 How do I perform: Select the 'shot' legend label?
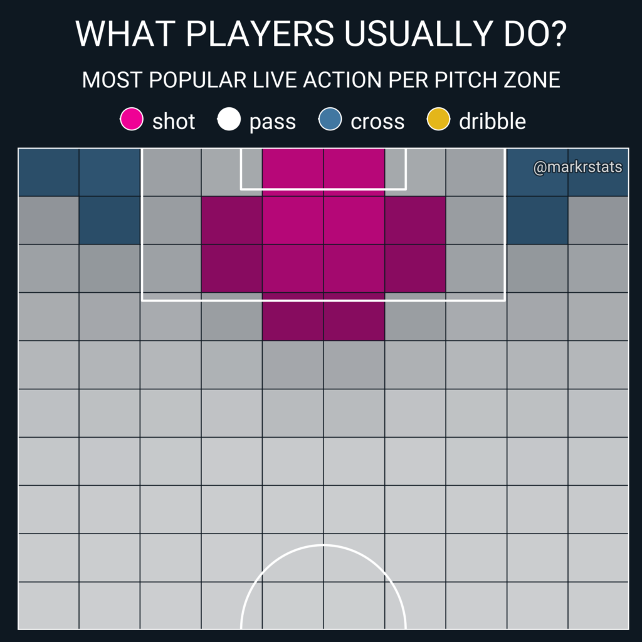tap(174, 122)
